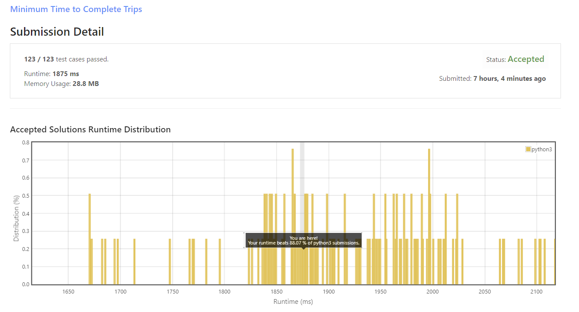Click the python3 legend color swatch
The height and width of the screenshot is (312, 579).
point(528,149)
